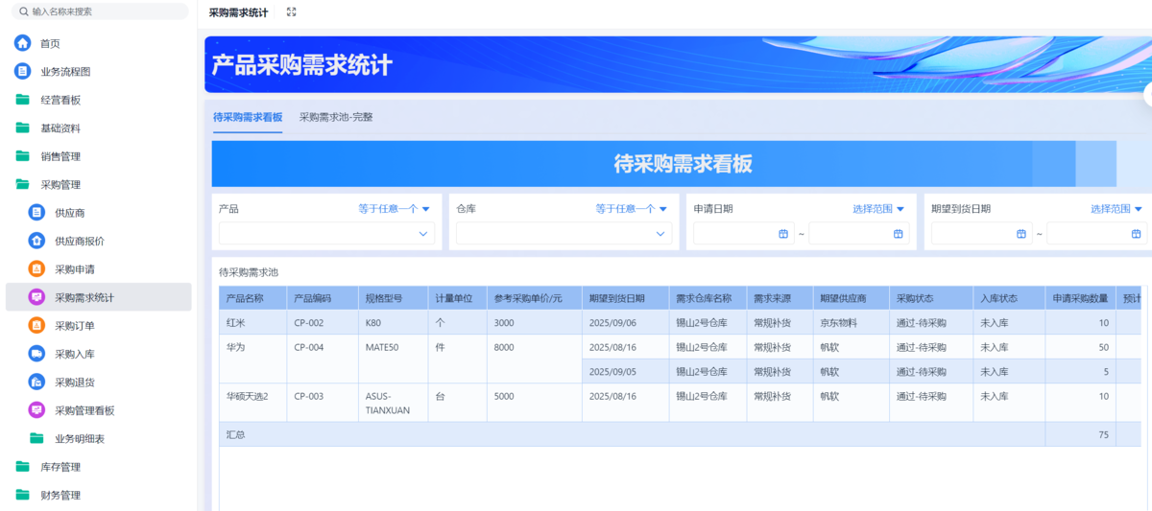Switch to 采购需求池-完整 tab
The width and height of the screenshot is (1152, 511).
coord(336,117)
